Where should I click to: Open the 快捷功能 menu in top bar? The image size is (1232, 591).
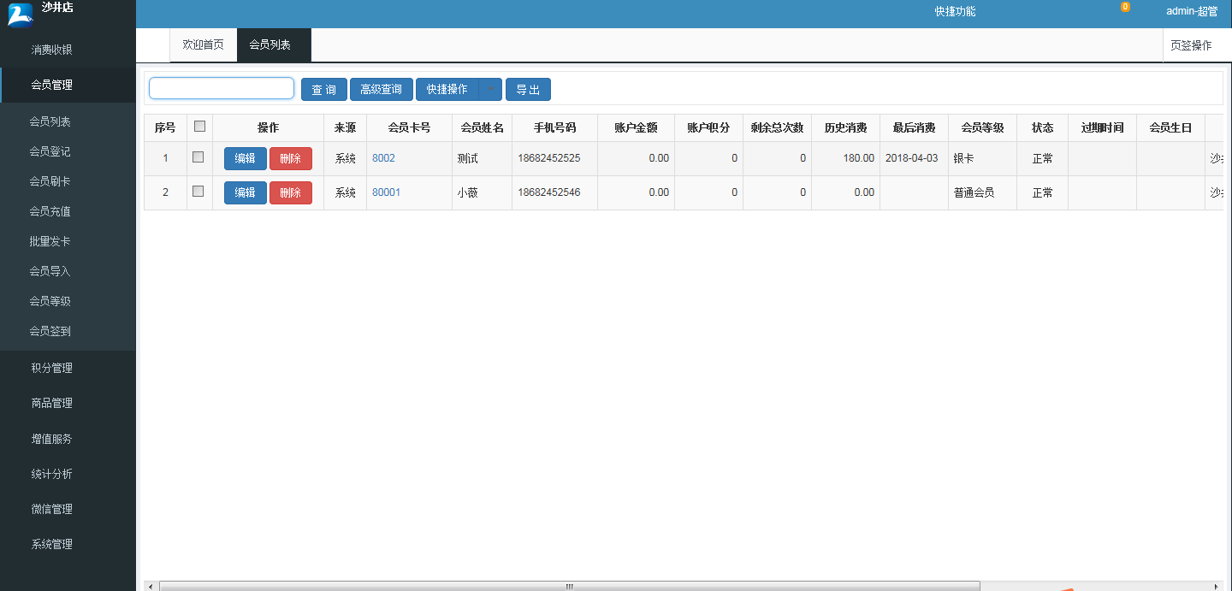[955, 11]
